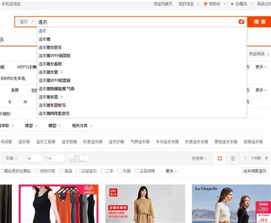Open the shopping cart icon
271x223 pixels.
click(205, 4)
